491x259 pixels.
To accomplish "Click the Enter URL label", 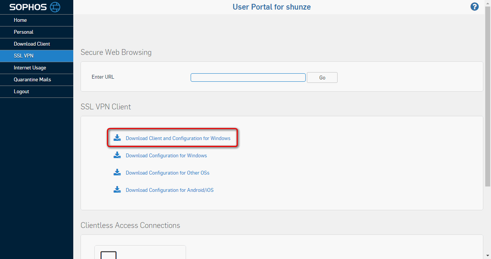I will coord(103,77).
